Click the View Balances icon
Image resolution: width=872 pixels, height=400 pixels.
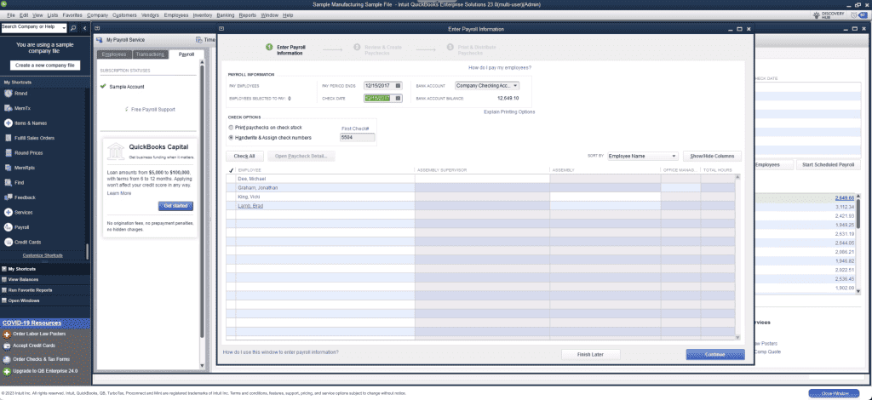coord(4,279)
